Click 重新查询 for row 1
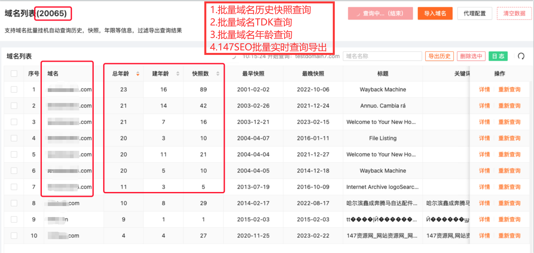Viewport: 534px width, 253px height. tap(509, 89)
